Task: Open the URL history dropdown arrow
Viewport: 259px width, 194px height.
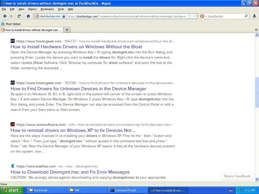Action: (195, 16)
